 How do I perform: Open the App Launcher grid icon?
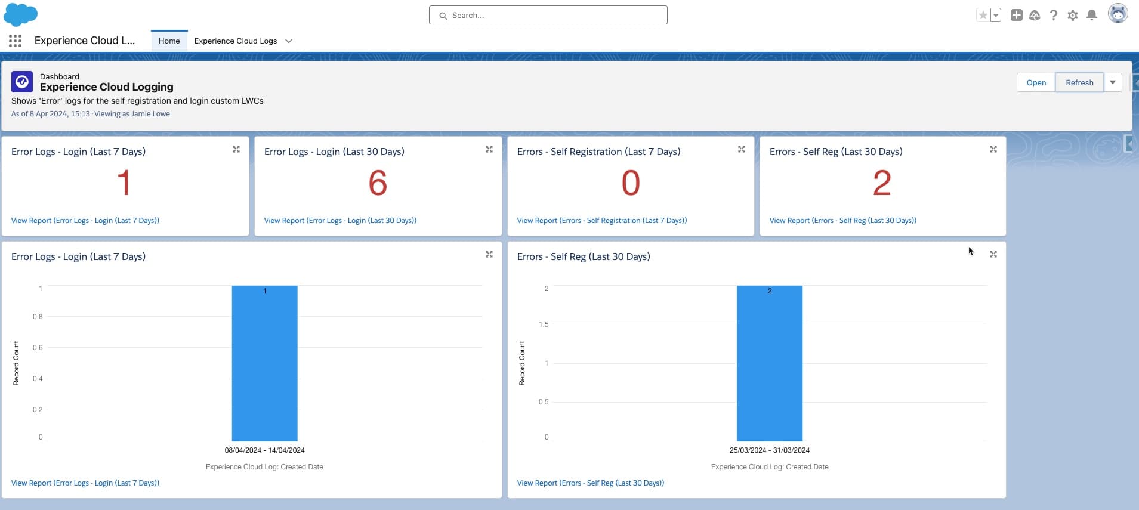coord(16,41)
